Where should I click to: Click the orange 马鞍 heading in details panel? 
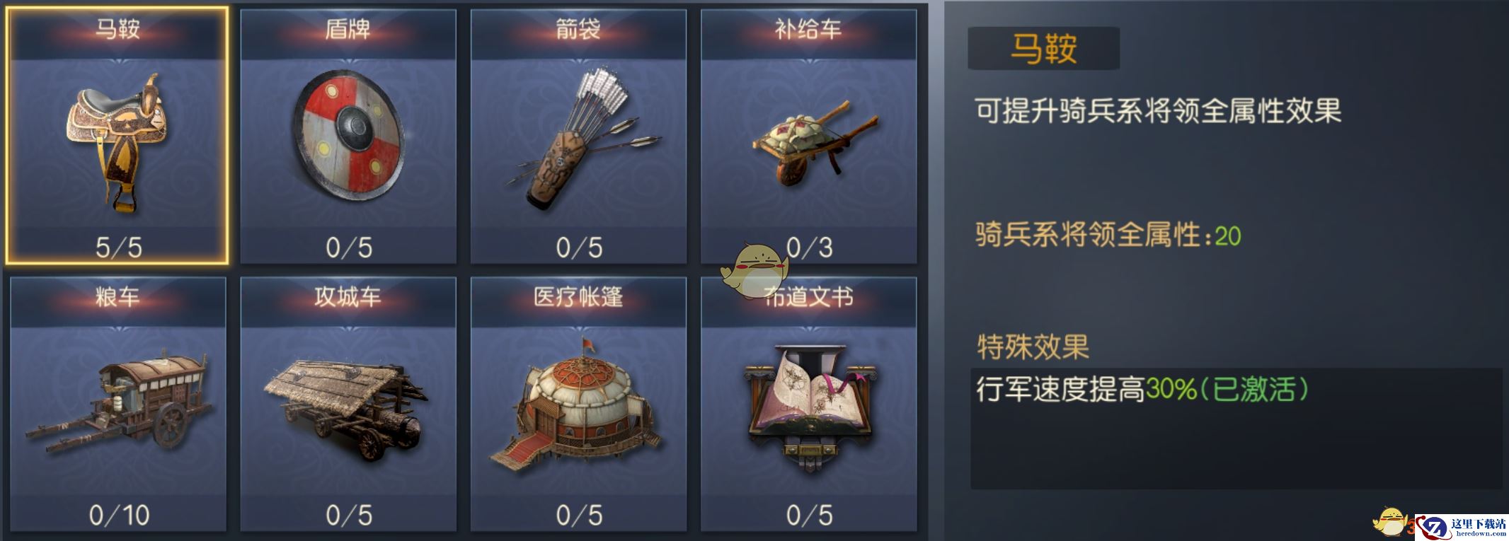[1043, 49]
